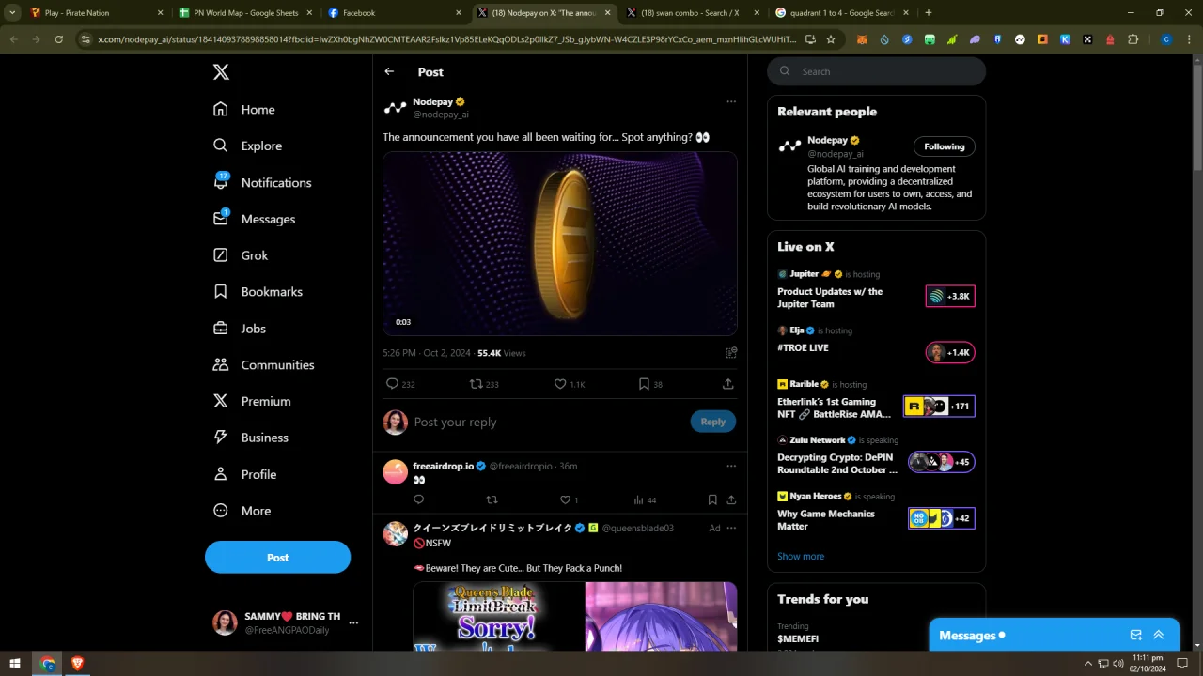Open account menu next to SAMMY profile
Screen dimensions: 1203x676
tap(353, 622)
